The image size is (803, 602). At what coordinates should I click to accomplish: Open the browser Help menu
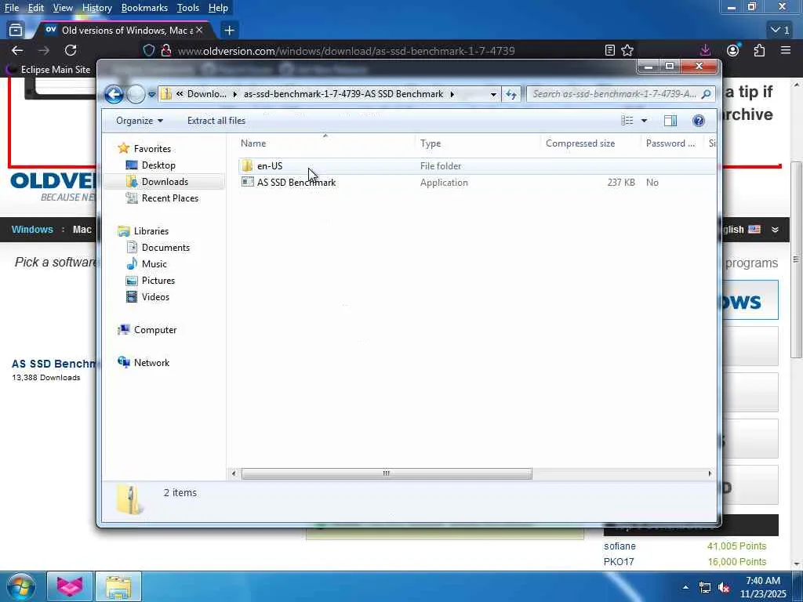pos(218,8)
